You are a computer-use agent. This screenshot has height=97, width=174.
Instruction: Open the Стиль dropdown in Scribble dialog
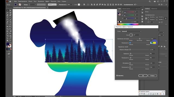tap(132, 31)
